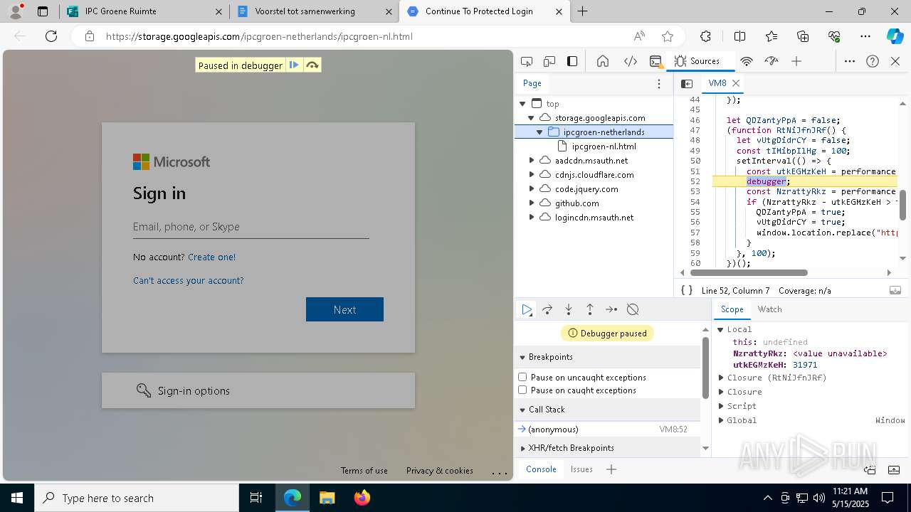Collapse the Local scope section
This screenshot has width=911, height=512.
point(720,329)
